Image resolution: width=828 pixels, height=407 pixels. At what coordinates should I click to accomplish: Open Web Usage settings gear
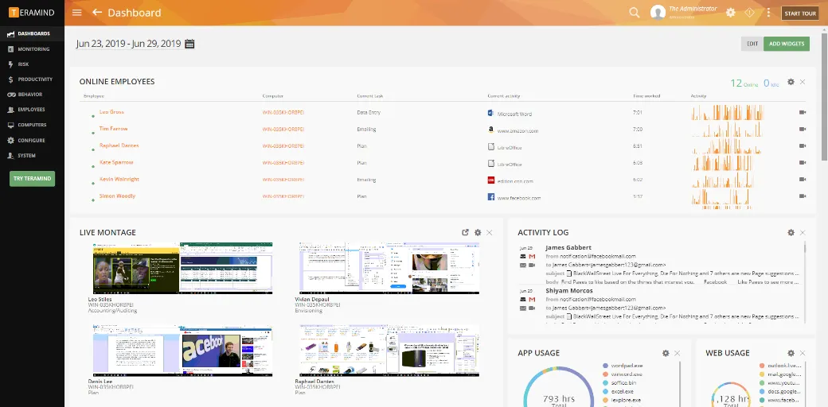pyautogui.click(x=791, y=353)
